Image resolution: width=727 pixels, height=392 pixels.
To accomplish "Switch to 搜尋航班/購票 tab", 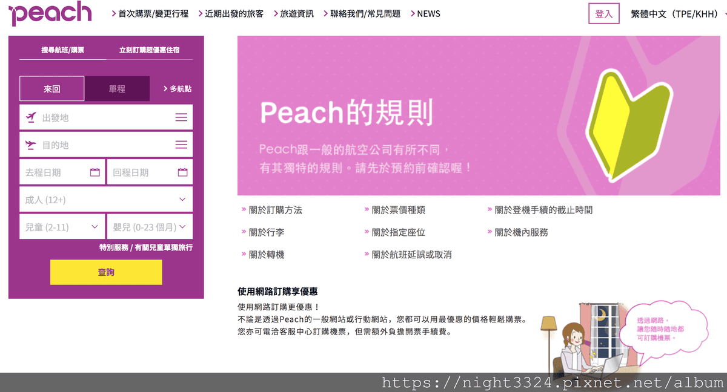I will click(63, 50).
